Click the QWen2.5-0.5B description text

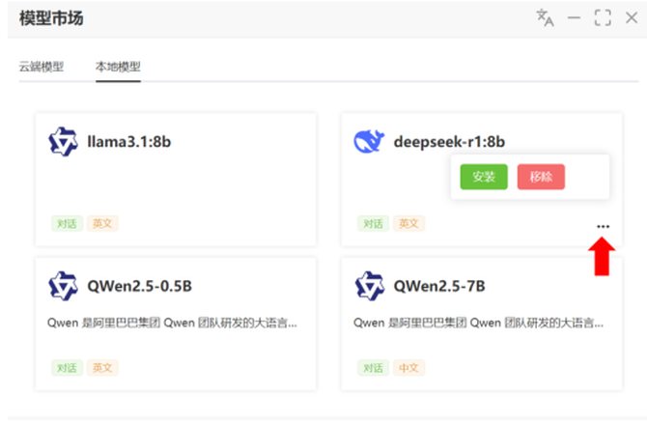click(x=172, y=323)
